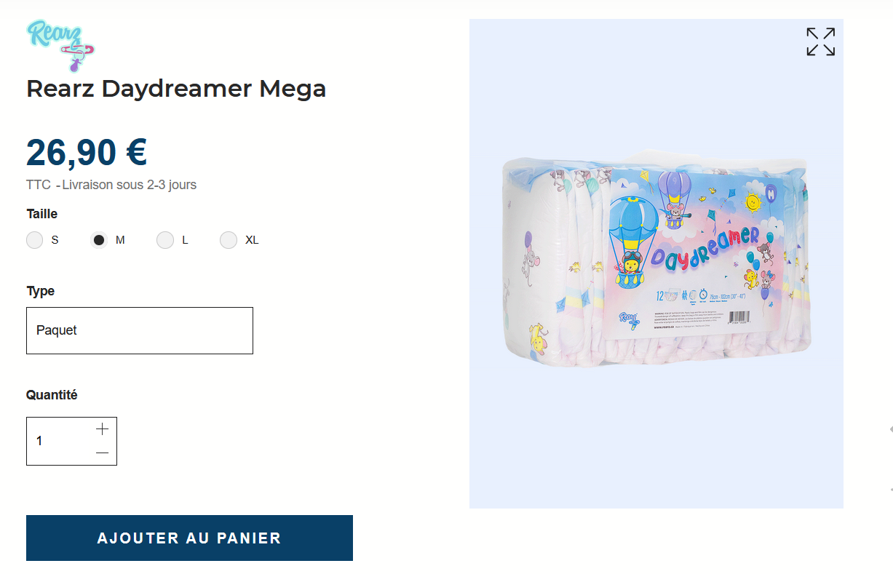Click the Type field label
893x574 pixels.
click(x=41, y=291)
